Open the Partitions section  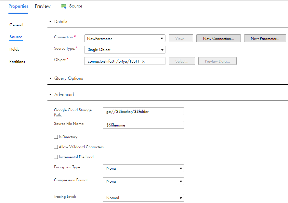17,62
